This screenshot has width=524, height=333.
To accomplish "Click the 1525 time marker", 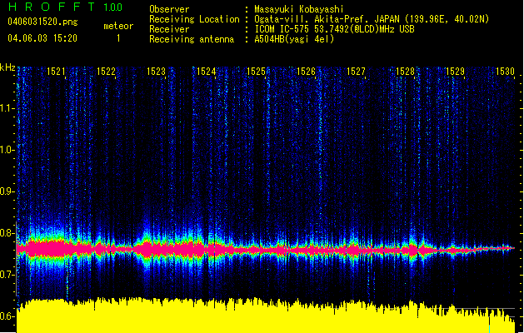I will pos(256,72).
